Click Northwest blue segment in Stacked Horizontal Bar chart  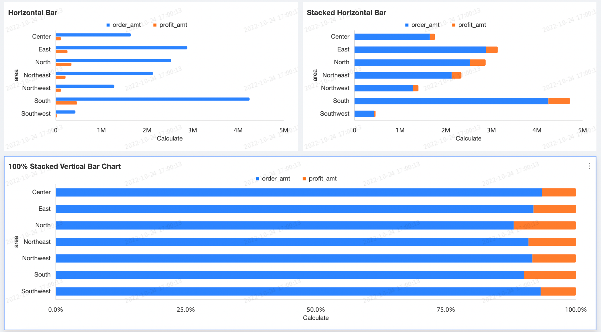click(x=384, y=88)
